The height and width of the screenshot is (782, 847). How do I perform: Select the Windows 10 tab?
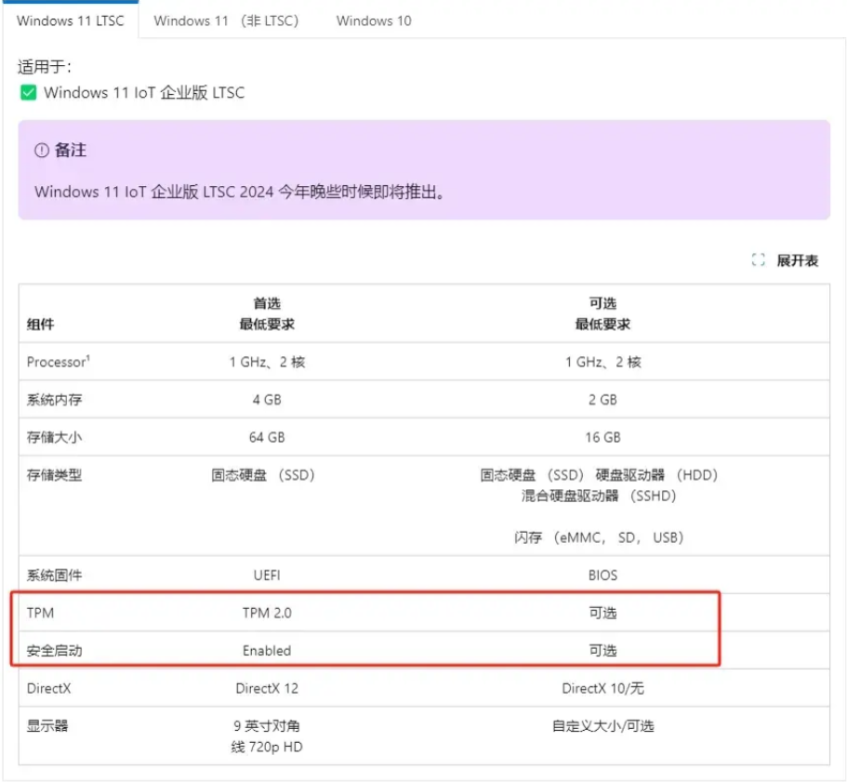[x=374, y=20]
